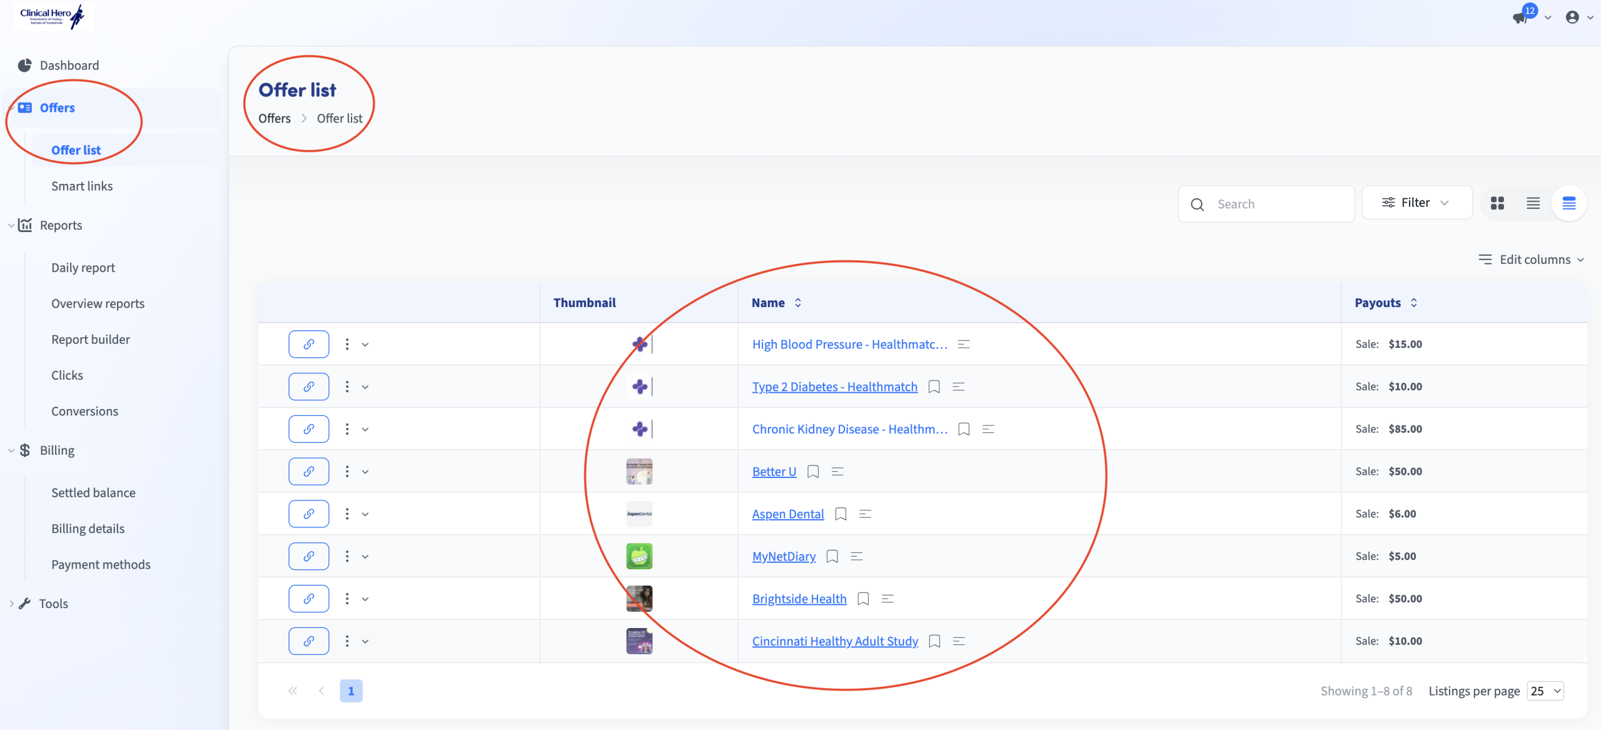Open Report builder in sidebar

pos(91,339)
